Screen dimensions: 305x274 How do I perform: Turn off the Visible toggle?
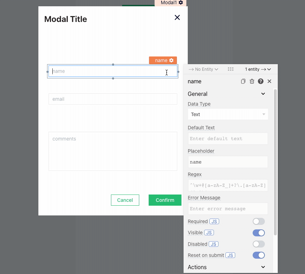[259, 233]
